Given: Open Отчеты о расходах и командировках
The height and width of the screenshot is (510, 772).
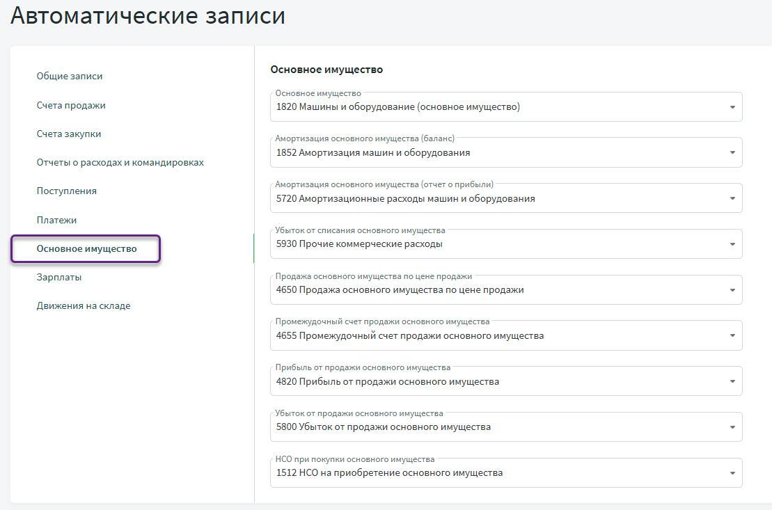Looking at the screenshot, I should 120,162.
